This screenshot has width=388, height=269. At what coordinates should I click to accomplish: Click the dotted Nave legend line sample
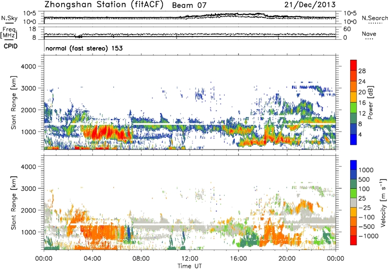tap(369, 39)
